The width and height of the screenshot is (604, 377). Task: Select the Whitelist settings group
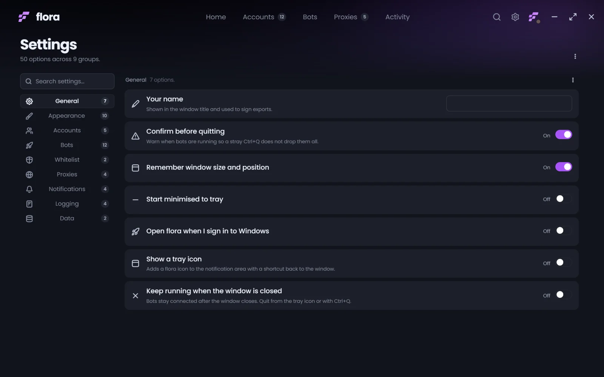tap(67, 160)
